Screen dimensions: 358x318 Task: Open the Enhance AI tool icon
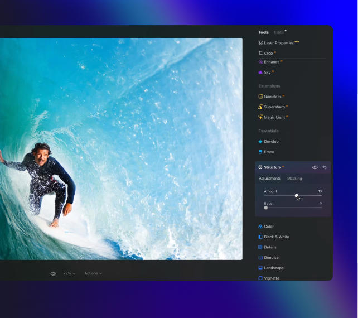pyautogui.click(x=260, y=62)
